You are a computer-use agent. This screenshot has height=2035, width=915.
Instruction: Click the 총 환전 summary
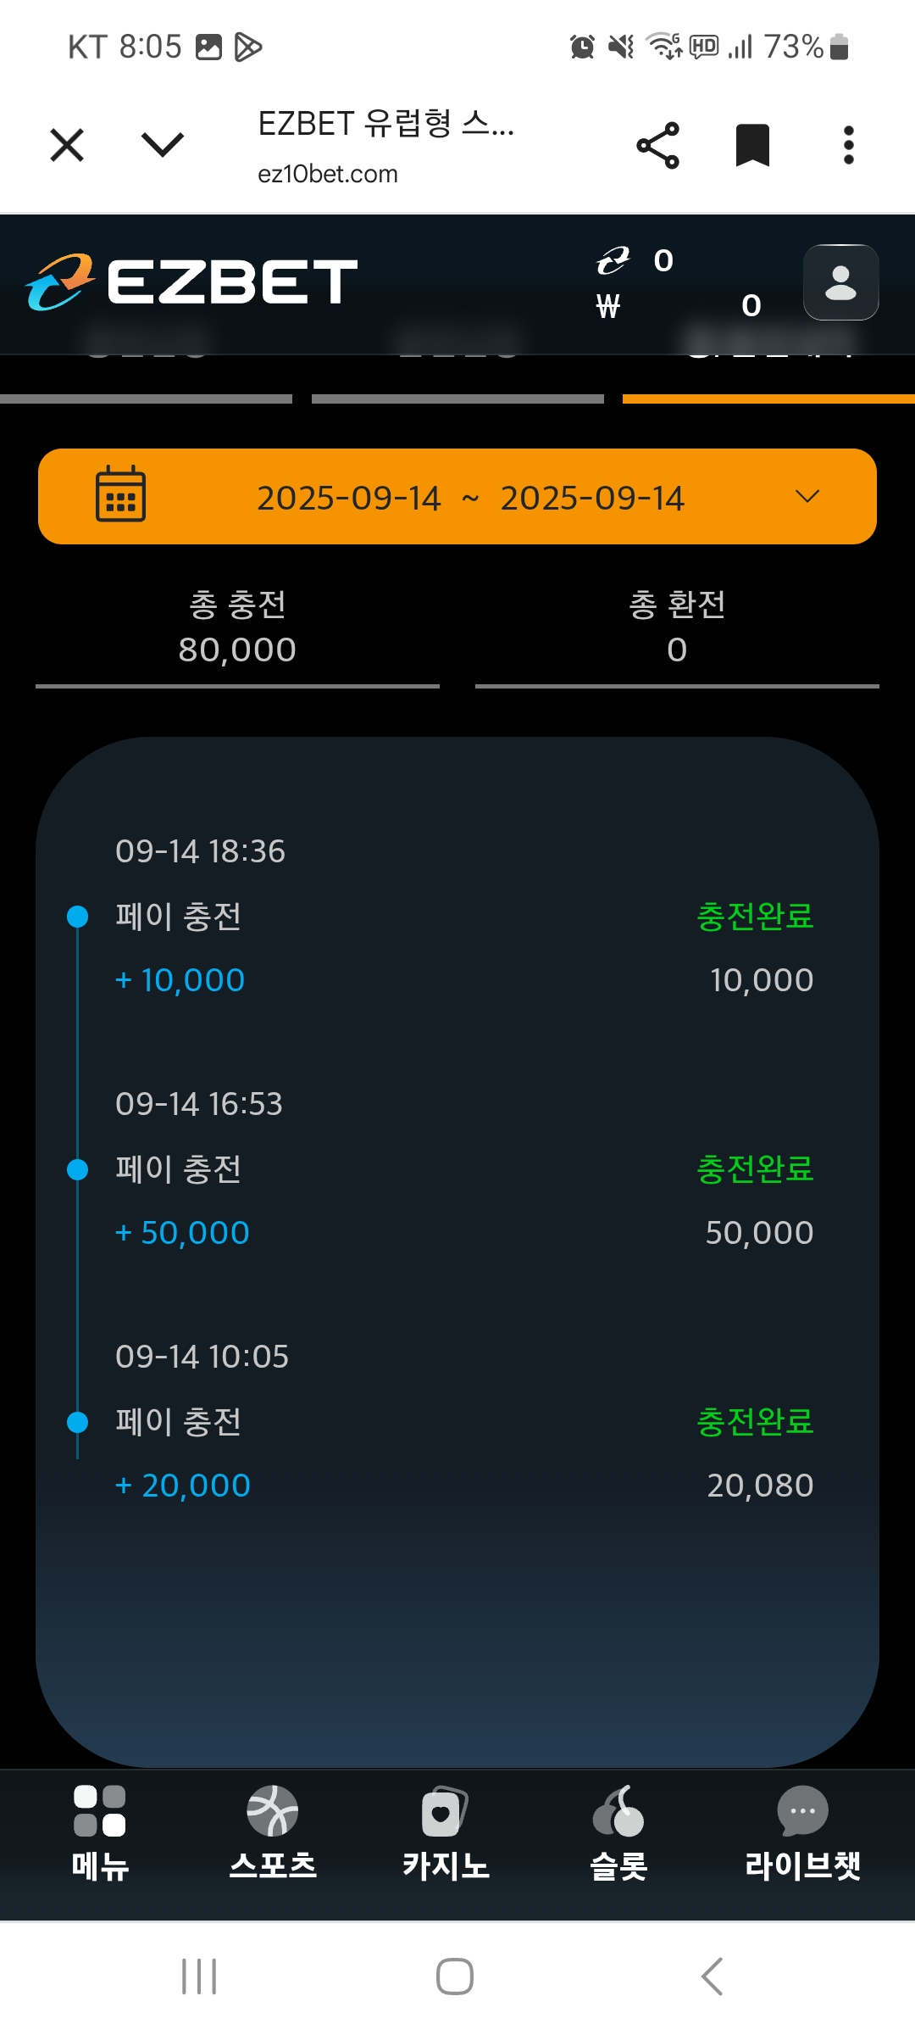click(677, 627)
